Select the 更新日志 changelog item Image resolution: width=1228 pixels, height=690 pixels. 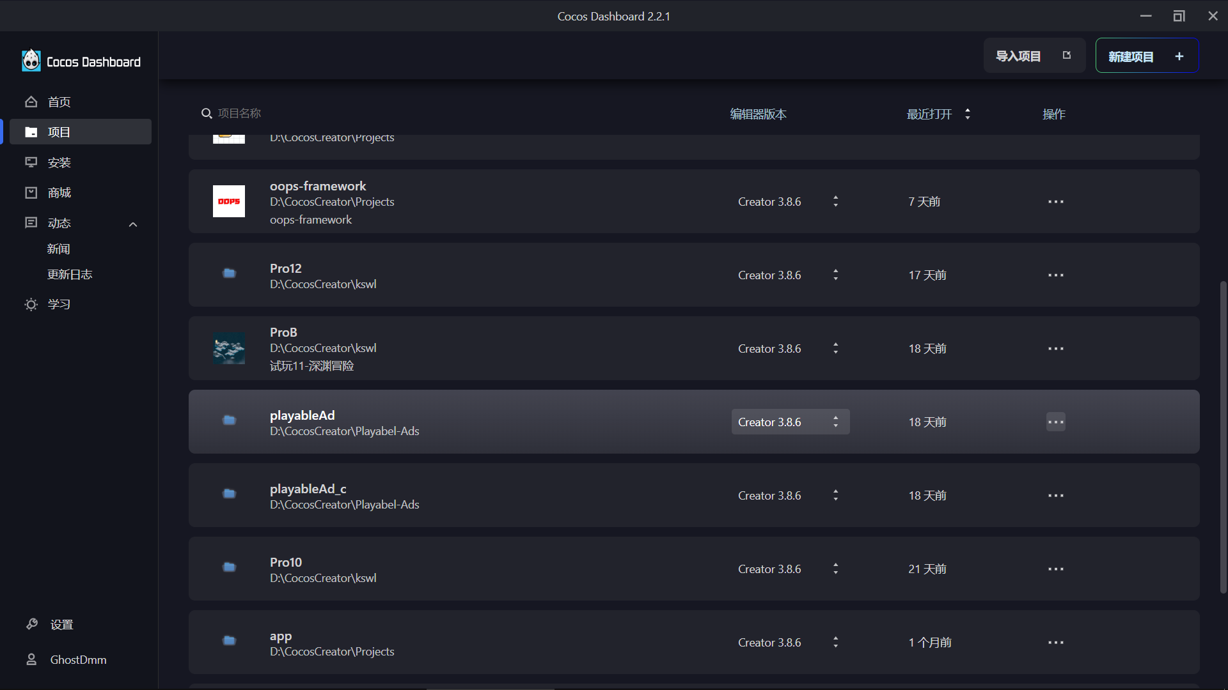coord(69,275)
